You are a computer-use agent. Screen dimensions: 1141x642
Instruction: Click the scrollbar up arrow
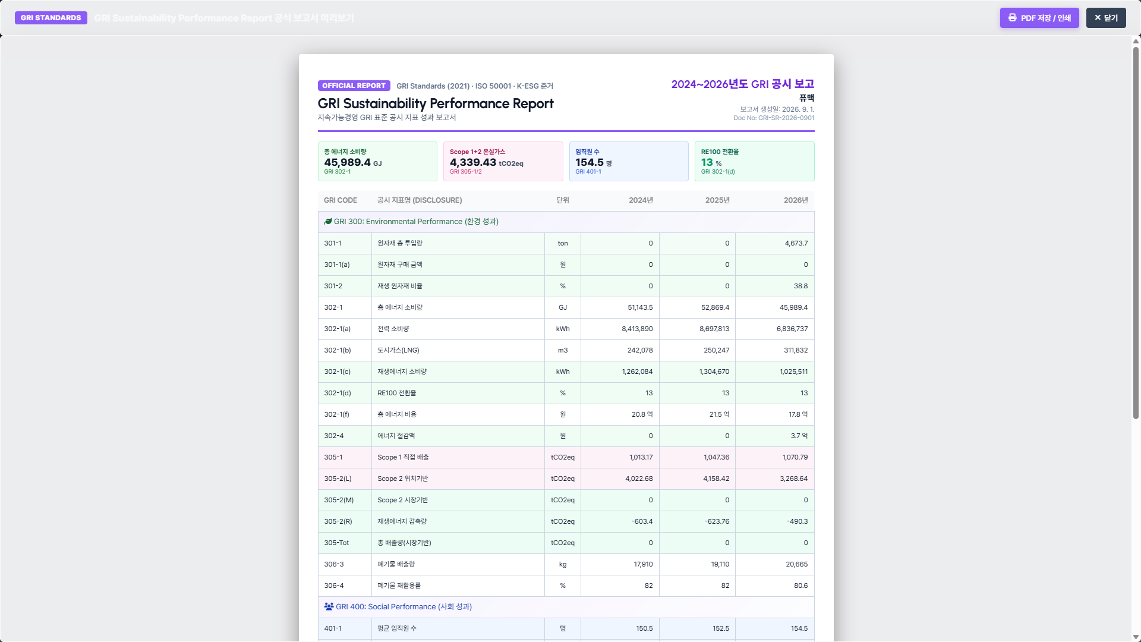click(x=1136, y=41)
